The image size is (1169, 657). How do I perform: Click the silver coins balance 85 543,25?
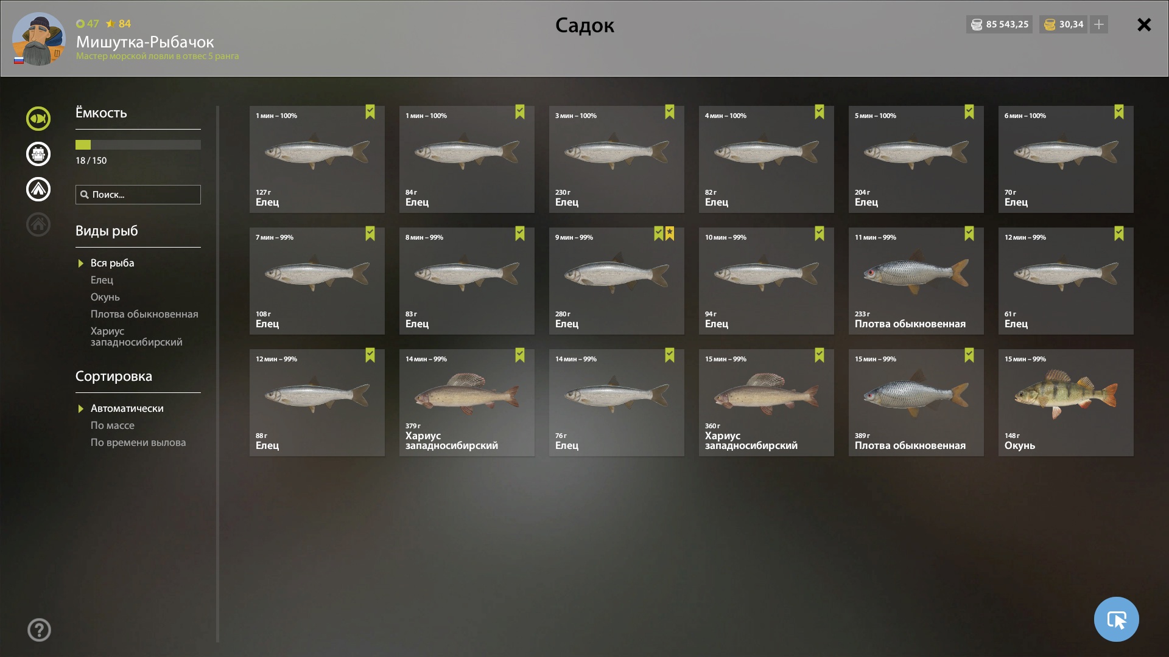coord(999,24)
